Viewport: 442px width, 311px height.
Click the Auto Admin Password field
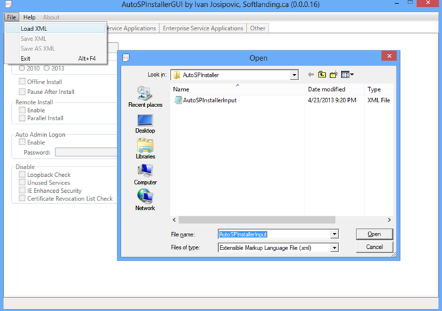point(86,152)
